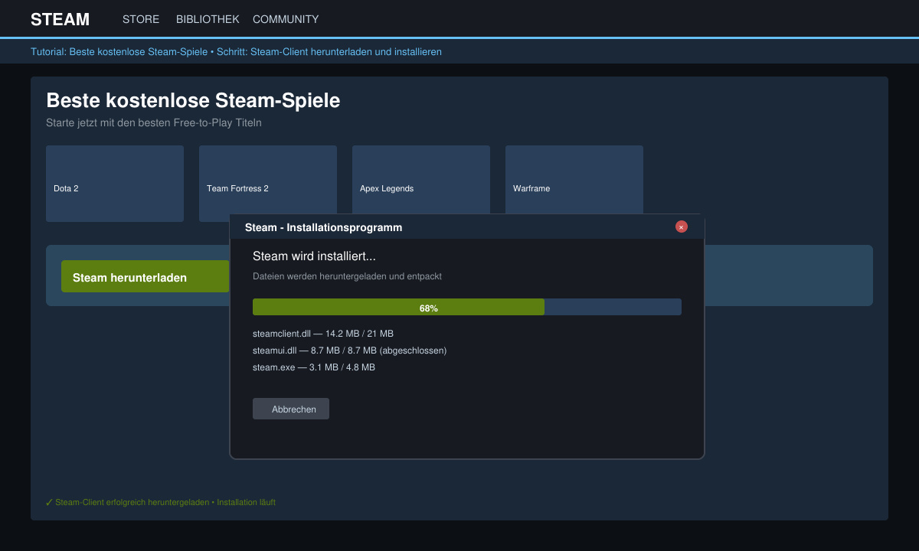Click the 'Steam wird installiert...' heading
This screenshot has width=919, height=551.
click(x=314, y=256)
